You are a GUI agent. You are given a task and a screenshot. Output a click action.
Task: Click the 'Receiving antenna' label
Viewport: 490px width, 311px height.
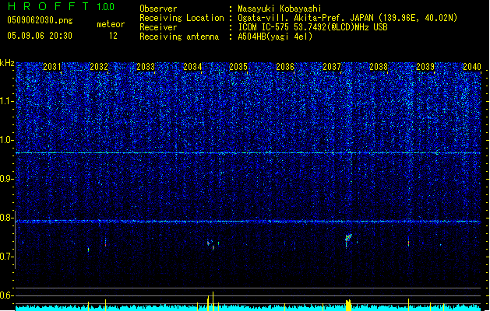click(179, 37)
